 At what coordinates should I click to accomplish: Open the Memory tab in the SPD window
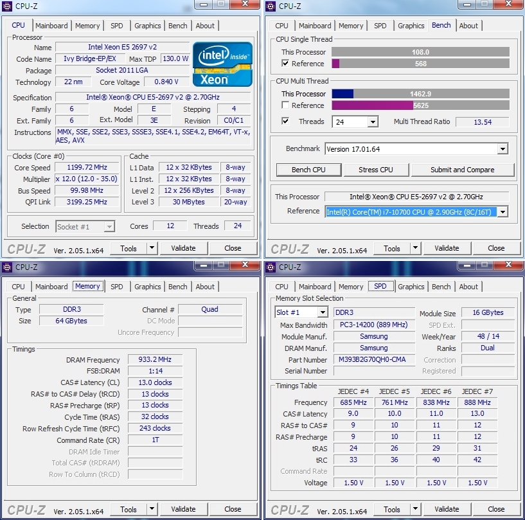351,287
